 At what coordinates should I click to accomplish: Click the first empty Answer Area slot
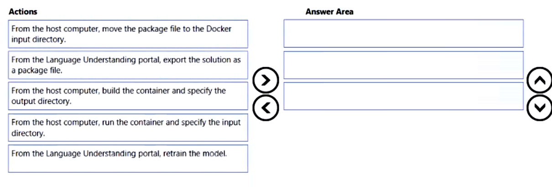click(x=403, y=33)
